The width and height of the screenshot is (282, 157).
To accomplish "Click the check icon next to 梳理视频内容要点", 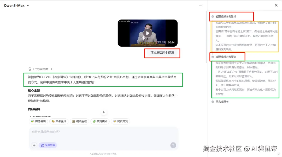I will [212, 57].
